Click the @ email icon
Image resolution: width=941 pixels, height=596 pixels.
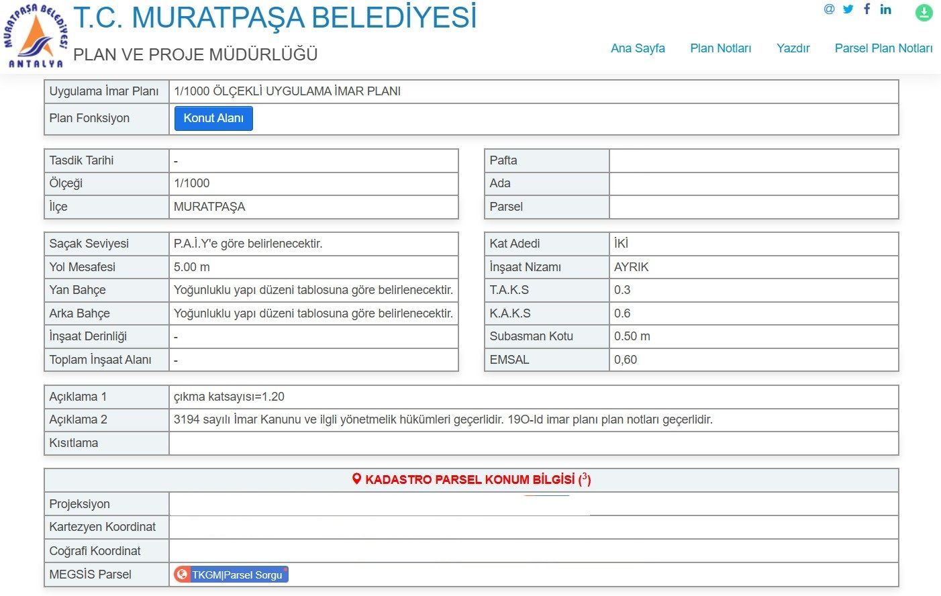[x=830, y=9]
